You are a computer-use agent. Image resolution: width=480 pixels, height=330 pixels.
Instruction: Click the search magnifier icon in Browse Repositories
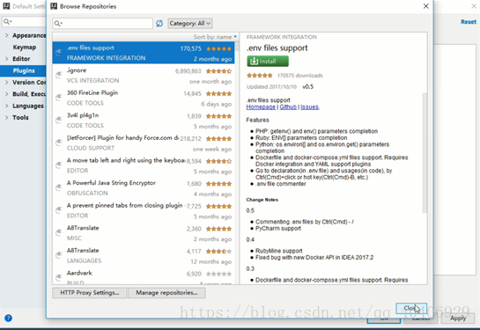point(57,24)
